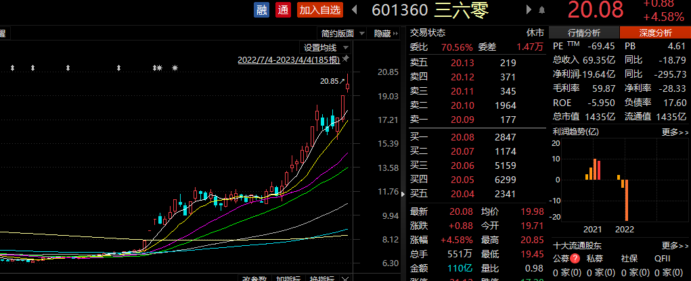Click the red 通 stock connect icon
This screenshot has width=691, height=281.
(283, 10)
